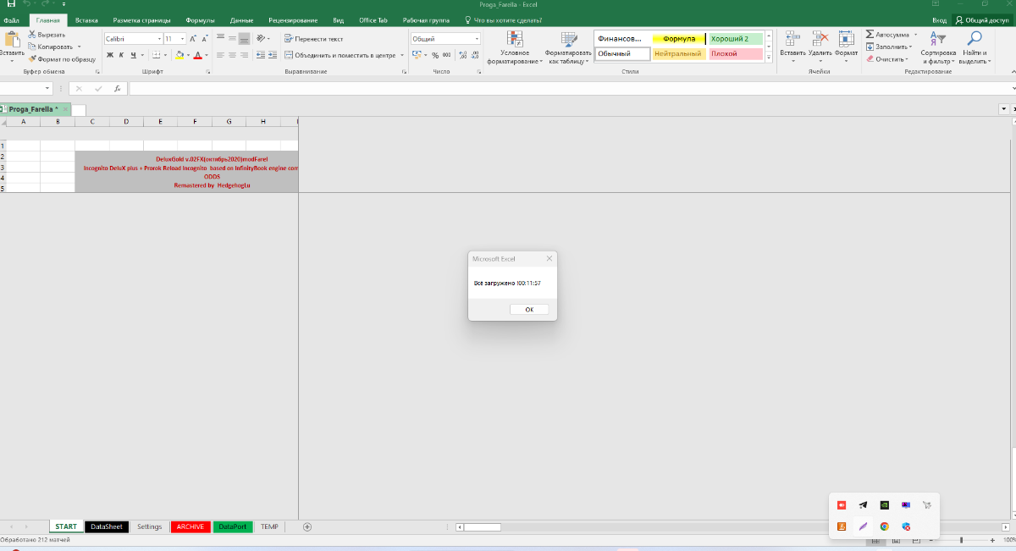Expand the formula bar
The image size is (1016, 551).
[1013, 88]
